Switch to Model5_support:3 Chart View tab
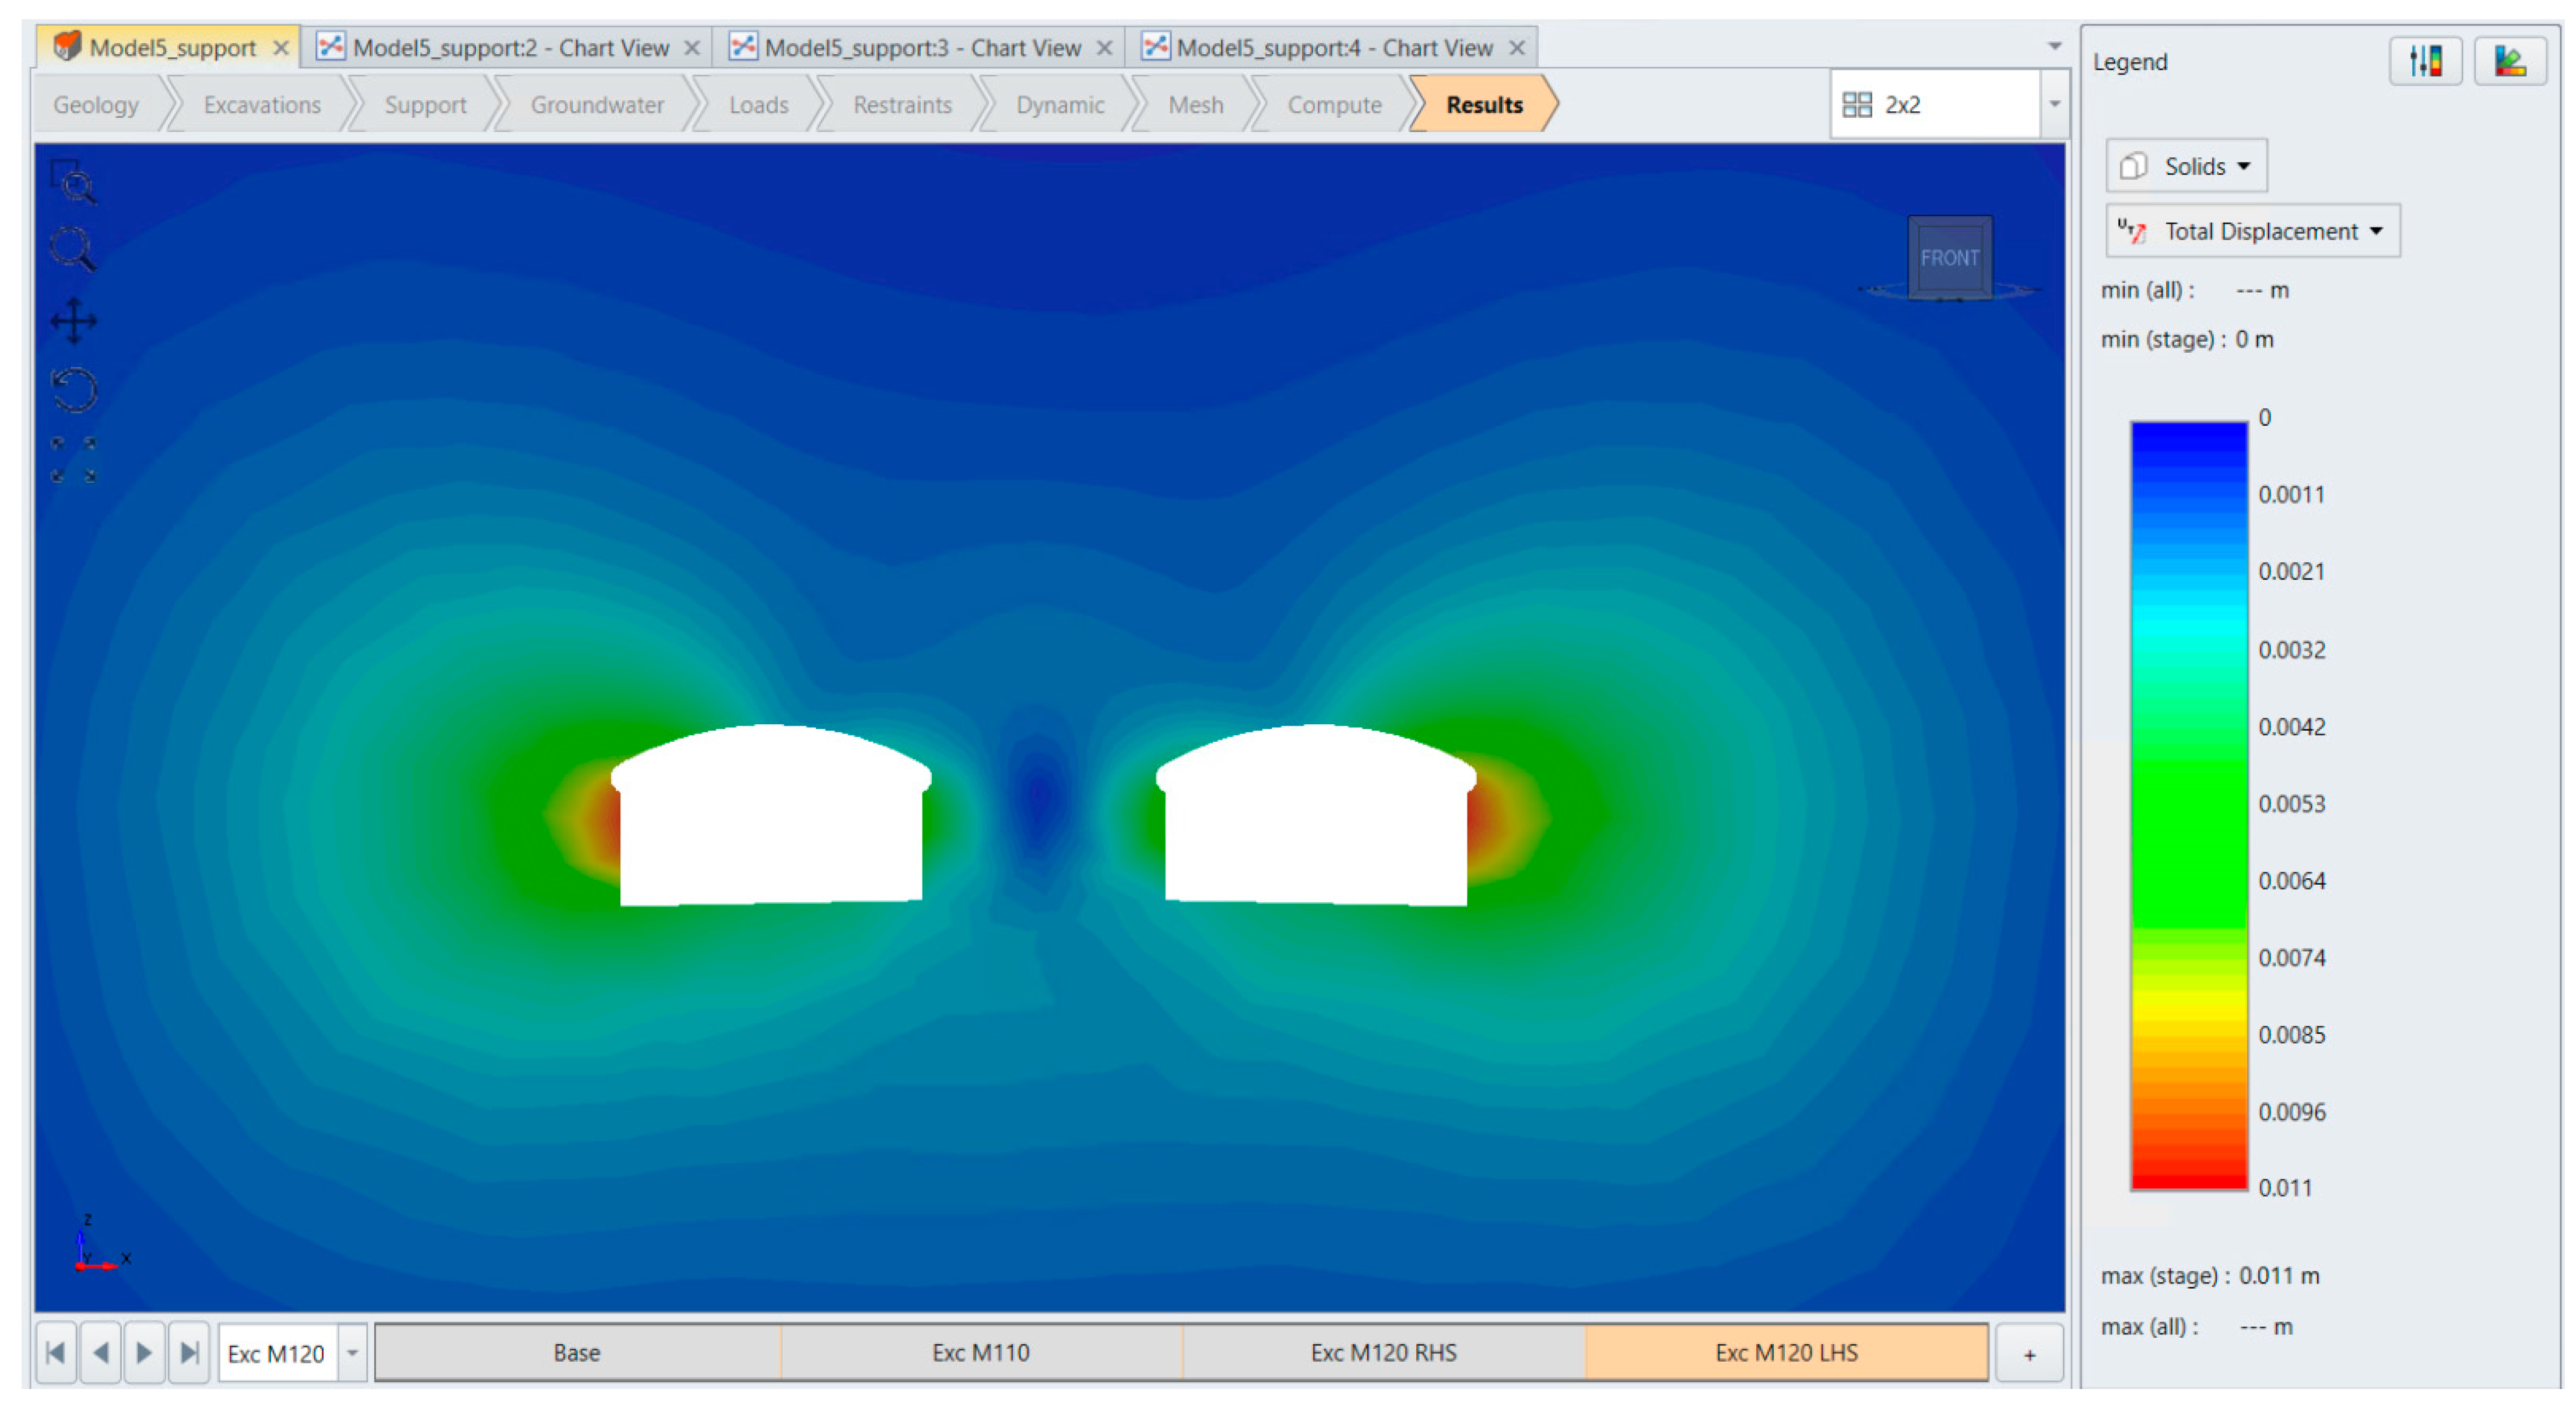2576x1403 pixels. coord(921,47)
